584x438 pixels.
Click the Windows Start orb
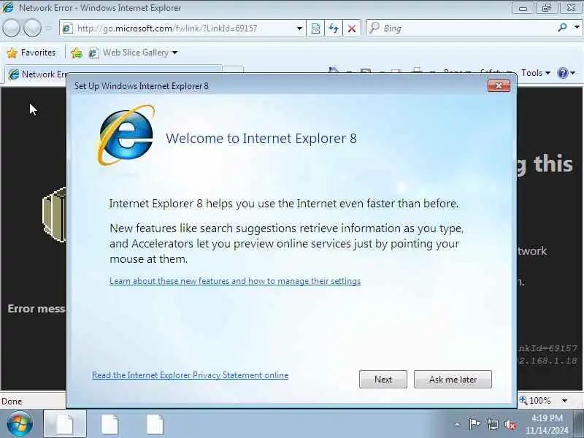(x=20, y=424)
